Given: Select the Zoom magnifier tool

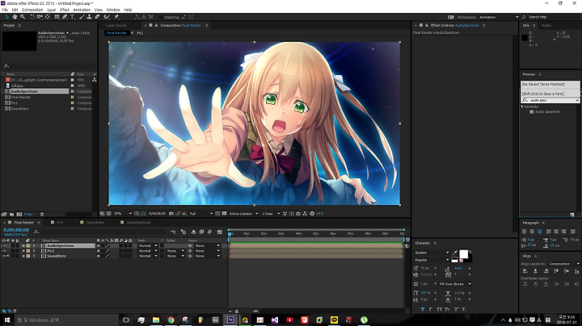Looking at the screenshot, I should click(x=23, y=17).
